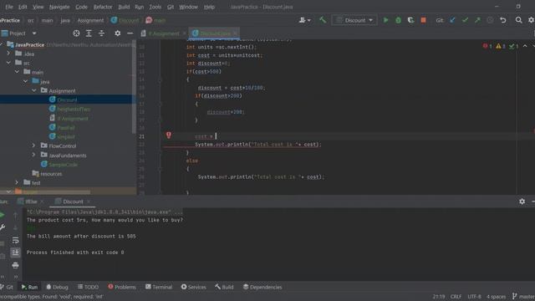Open Run panel settings gear
Image resolution: width=535 pixels, height=301 pixels.
tap(522, 202)
